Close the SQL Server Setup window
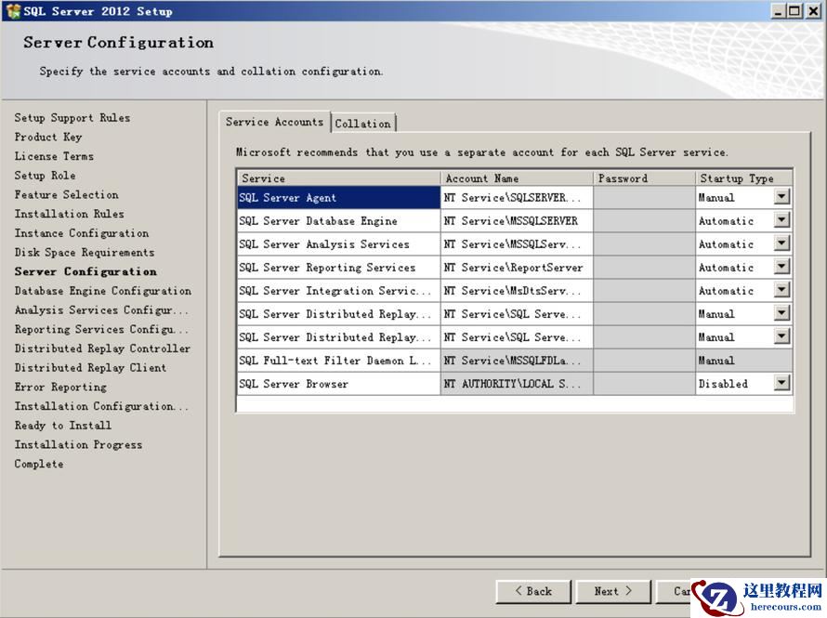Image resolution: width=827 pixels, height=618 pixels. [x=813, y=10]
